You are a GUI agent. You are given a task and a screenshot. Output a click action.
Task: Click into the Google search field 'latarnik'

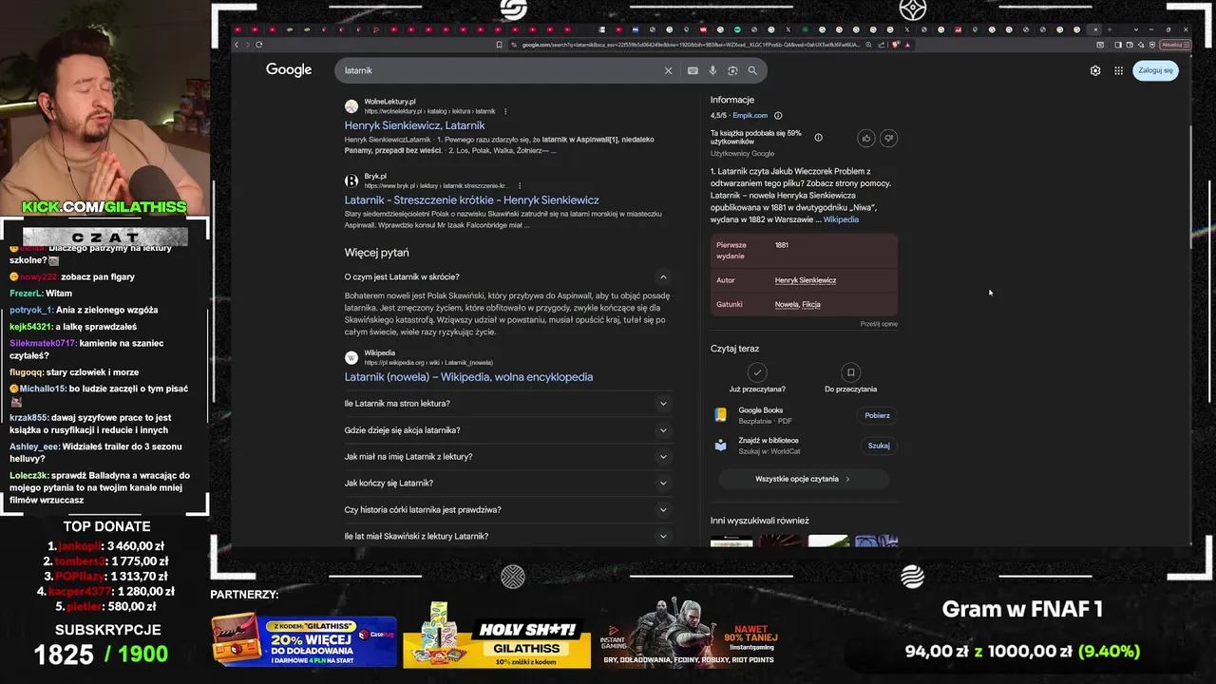pos(499,70)
